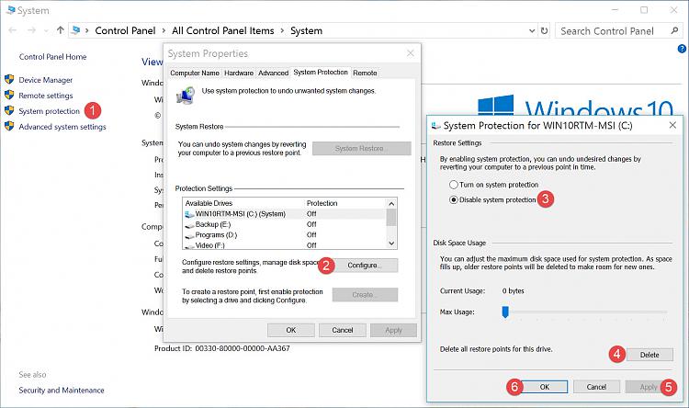Click OK in System Protection for C: dialog
This screenshot has width=689, height=408.
click(x=545, y=387)
